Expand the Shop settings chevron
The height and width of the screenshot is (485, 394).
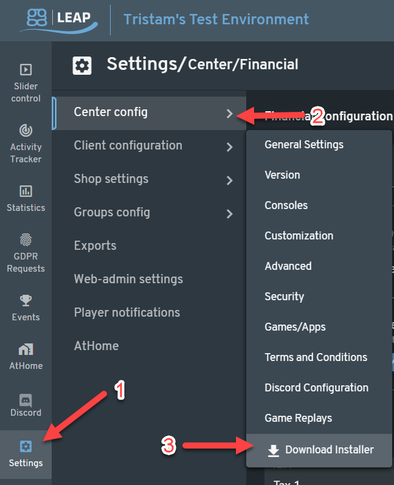pos(229,181)
